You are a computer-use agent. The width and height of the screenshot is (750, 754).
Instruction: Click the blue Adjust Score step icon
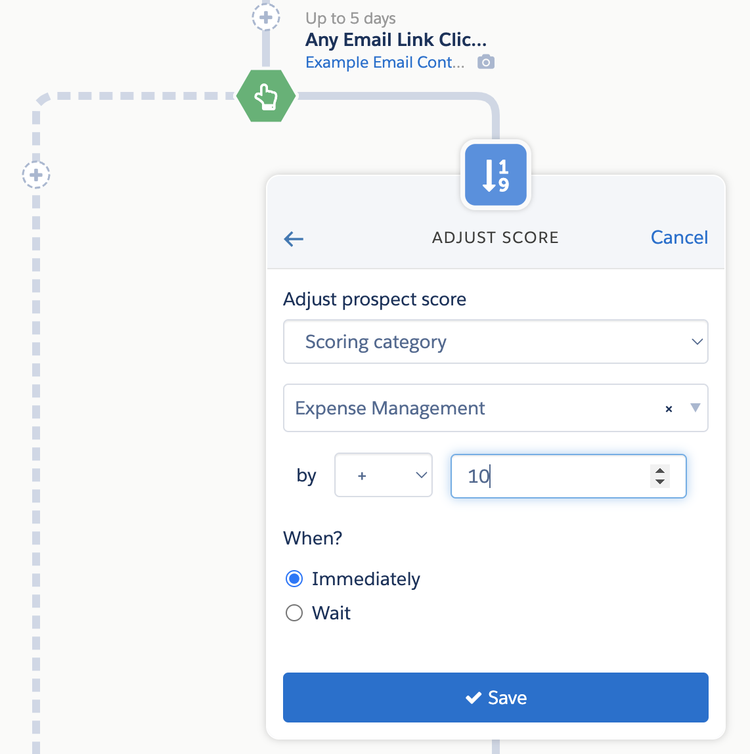click(x=496, y=175)
